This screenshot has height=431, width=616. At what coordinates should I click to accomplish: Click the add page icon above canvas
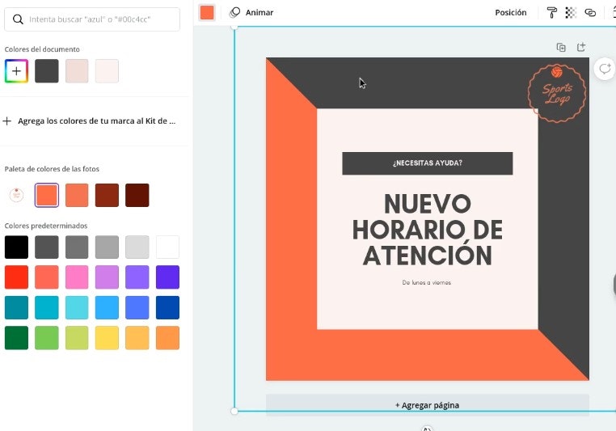click(581, 47)
